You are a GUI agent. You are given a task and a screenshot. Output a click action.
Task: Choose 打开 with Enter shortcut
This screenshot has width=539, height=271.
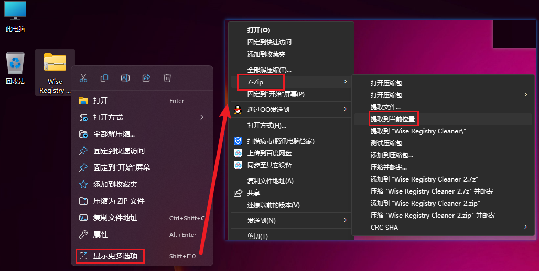click(x=142, y=100)
